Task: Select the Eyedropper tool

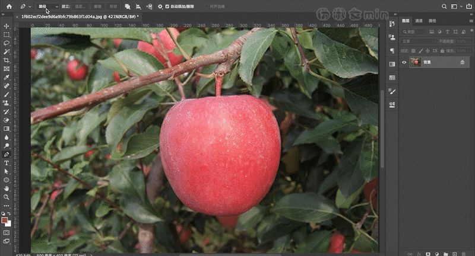Action: 7,78
